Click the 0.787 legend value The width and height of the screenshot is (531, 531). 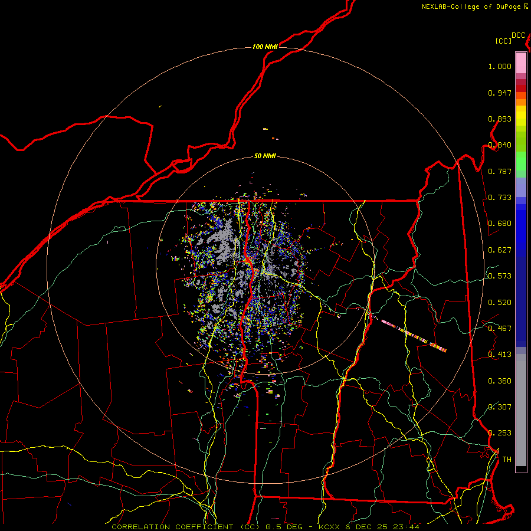(500, 171)
